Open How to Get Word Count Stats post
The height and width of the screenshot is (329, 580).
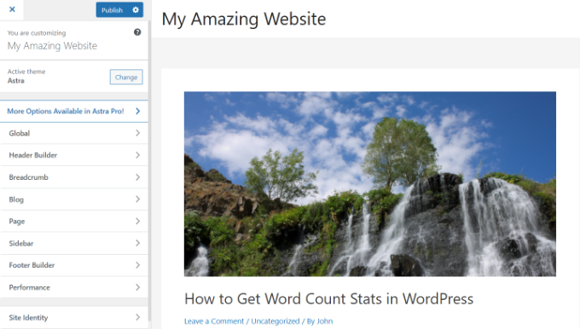click(329, 298)
